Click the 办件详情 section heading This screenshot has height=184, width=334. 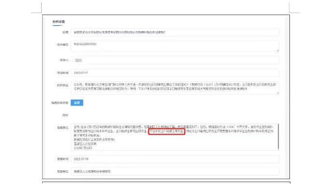[x=59, y=22]
